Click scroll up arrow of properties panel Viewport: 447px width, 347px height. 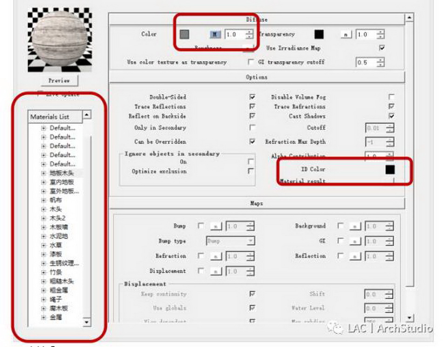[409, 18]
